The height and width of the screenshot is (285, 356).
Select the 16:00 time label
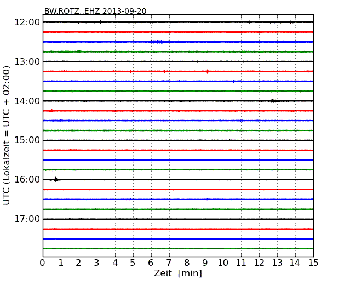pos(27,180)
